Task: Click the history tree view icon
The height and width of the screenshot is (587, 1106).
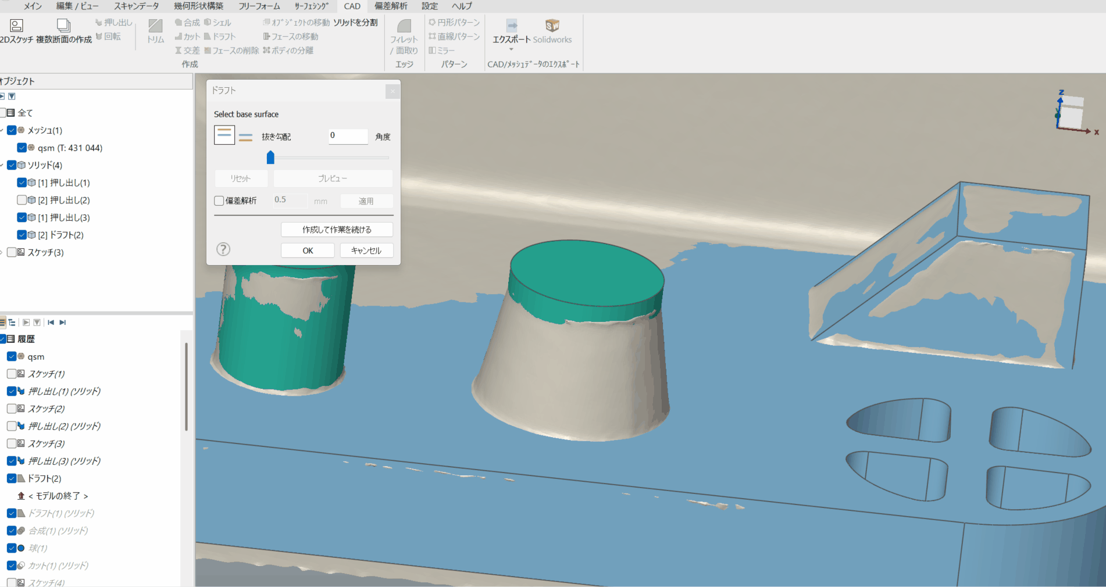Action: tap(12, 323)
